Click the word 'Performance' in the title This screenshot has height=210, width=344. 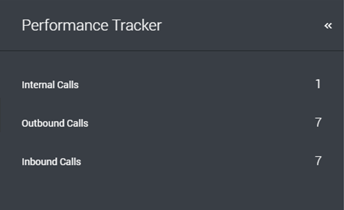click(65, 25)
